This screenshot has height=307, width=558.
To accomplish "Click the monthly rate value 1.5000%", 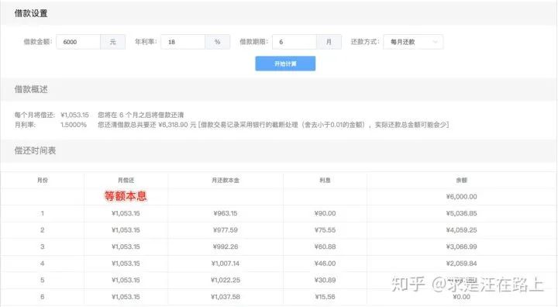I will click(74, 125).
